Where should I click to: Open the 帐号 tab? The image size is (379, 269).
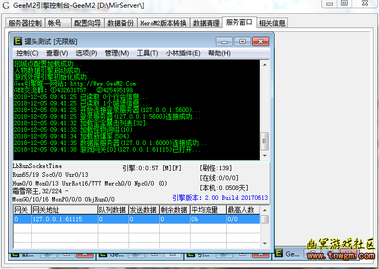[58, 23]
